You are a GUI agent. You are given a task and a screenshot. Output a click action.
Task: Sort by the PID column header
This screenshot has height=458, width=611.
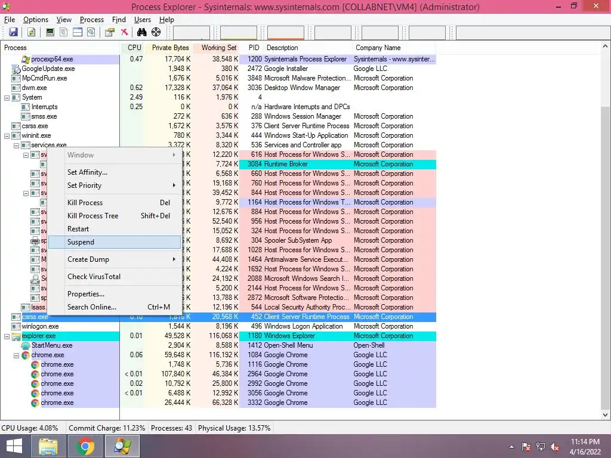(251, 48)
